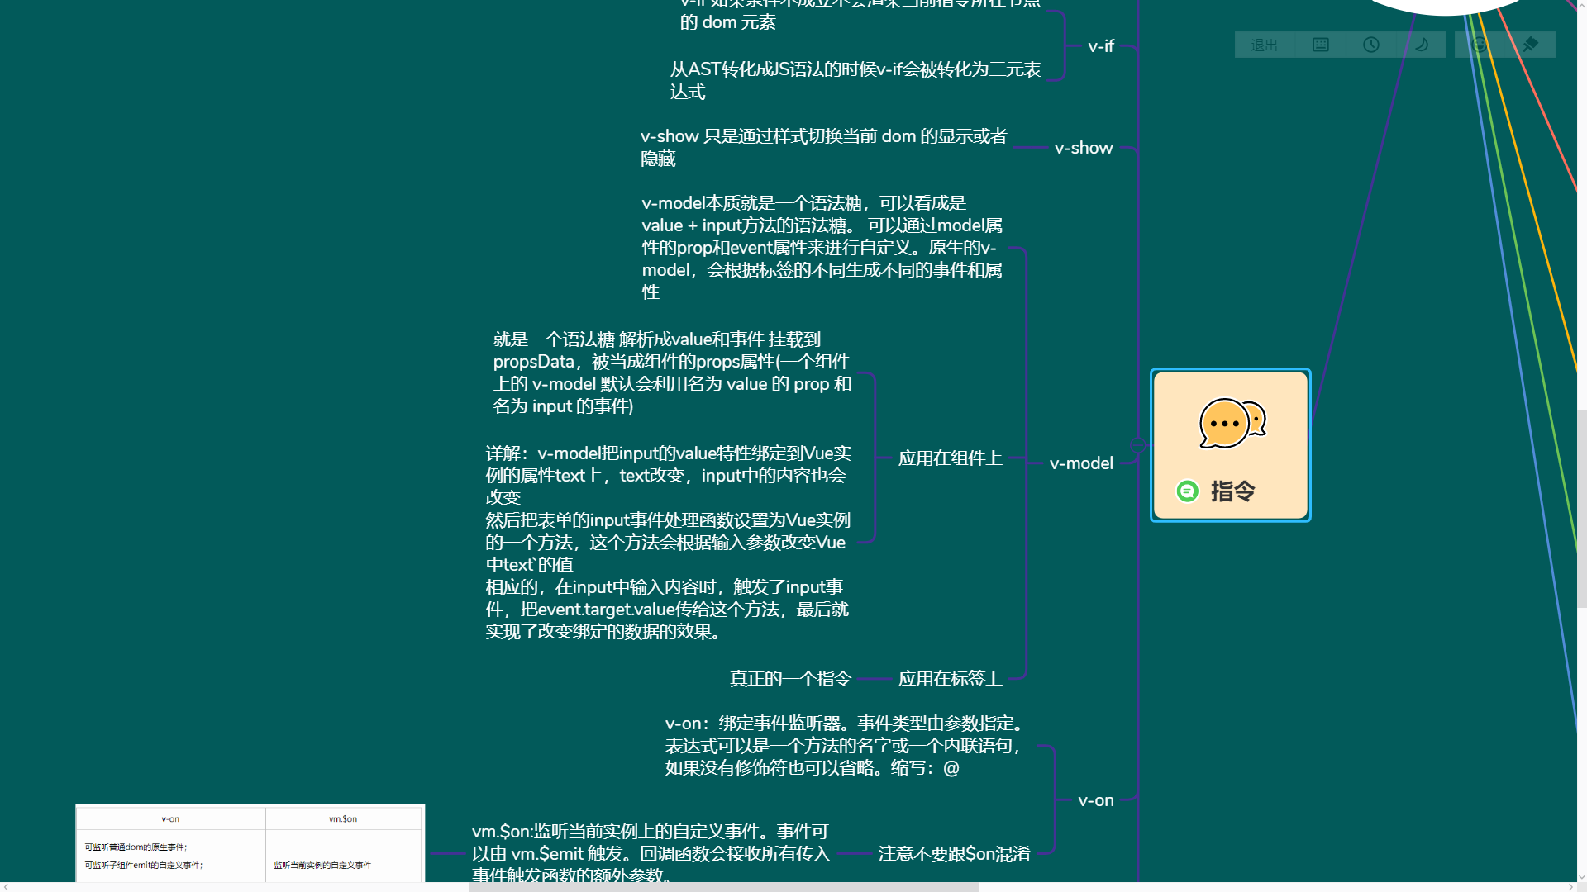The image size is (1587, 892).
Task: Open the keyboard shortcuts icon
Action: (1321, 45)
